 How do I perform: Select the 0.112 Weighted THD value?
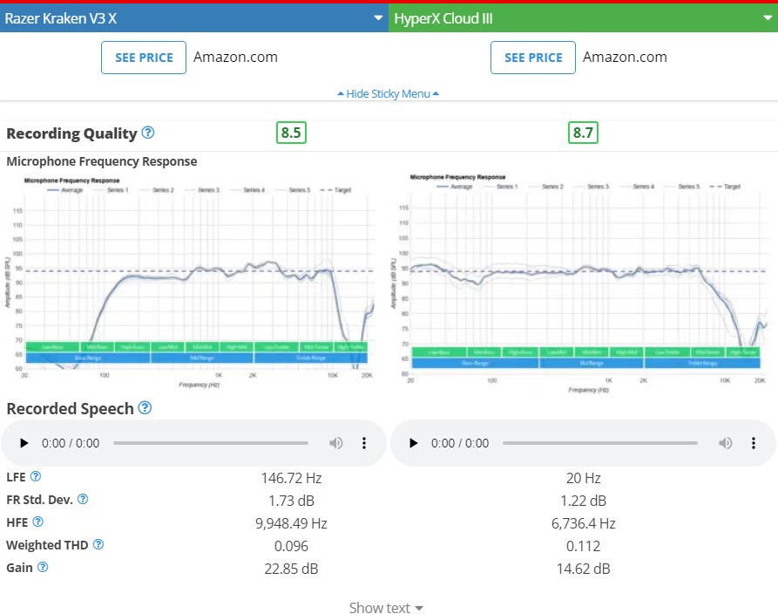click(x=584, y=546)
